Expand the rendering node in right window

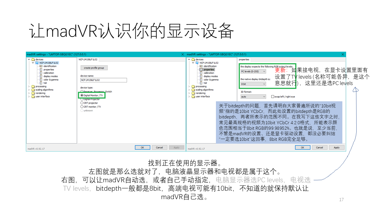click(189, 93)
